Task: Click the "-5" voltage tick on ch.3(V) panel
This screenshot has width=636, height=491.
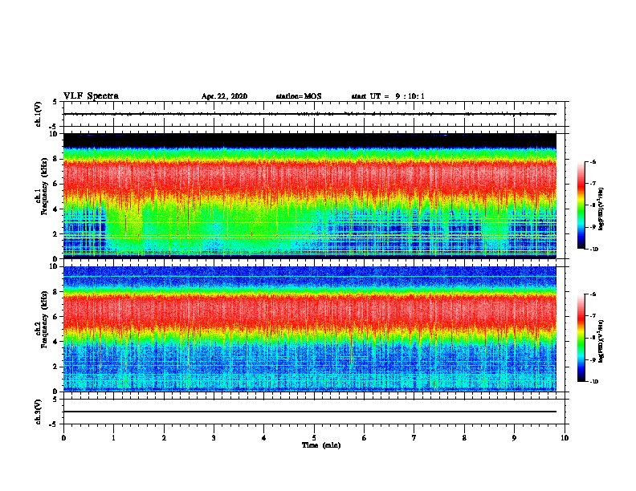Action: (x=54, y=424)
